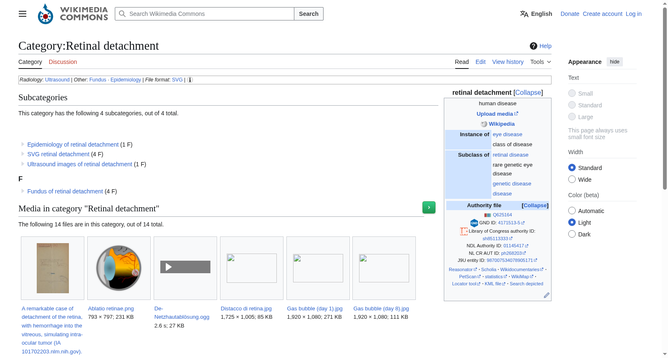Click the Library of Congress logo icon
The image size is (668, 358).
tap(464, 231)
